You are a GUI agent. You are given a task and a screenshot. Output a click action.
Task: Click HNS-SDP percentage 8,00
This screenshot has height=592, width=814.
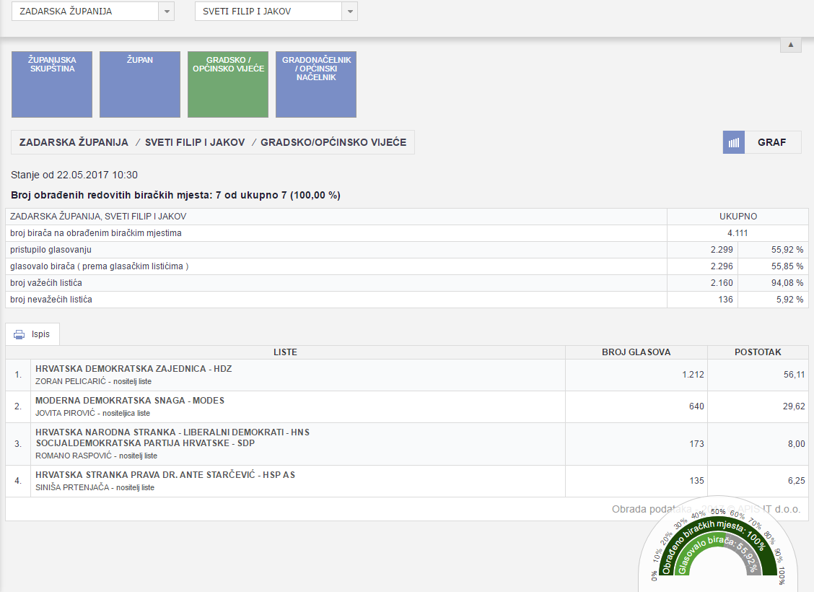pos(797,444)
